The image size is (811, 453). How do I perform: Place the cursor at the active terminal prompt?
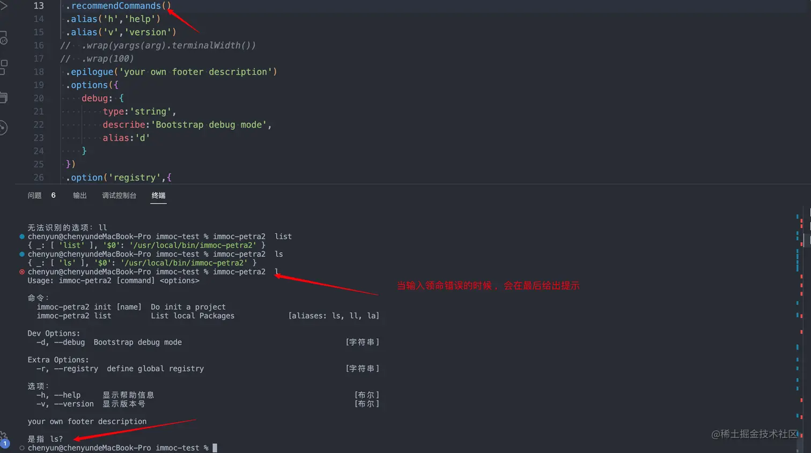click(215, 448)
